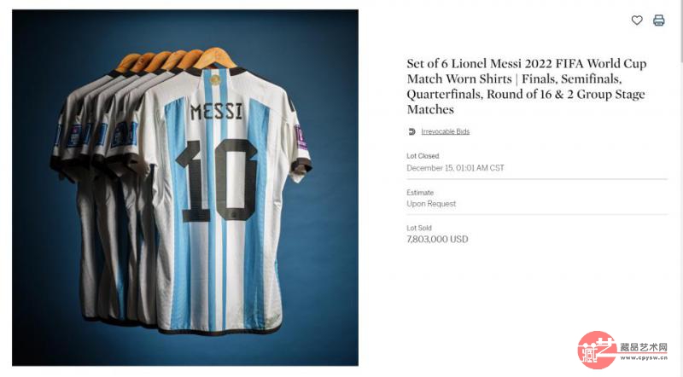Select the December 15 closing time text

(455, 168)
